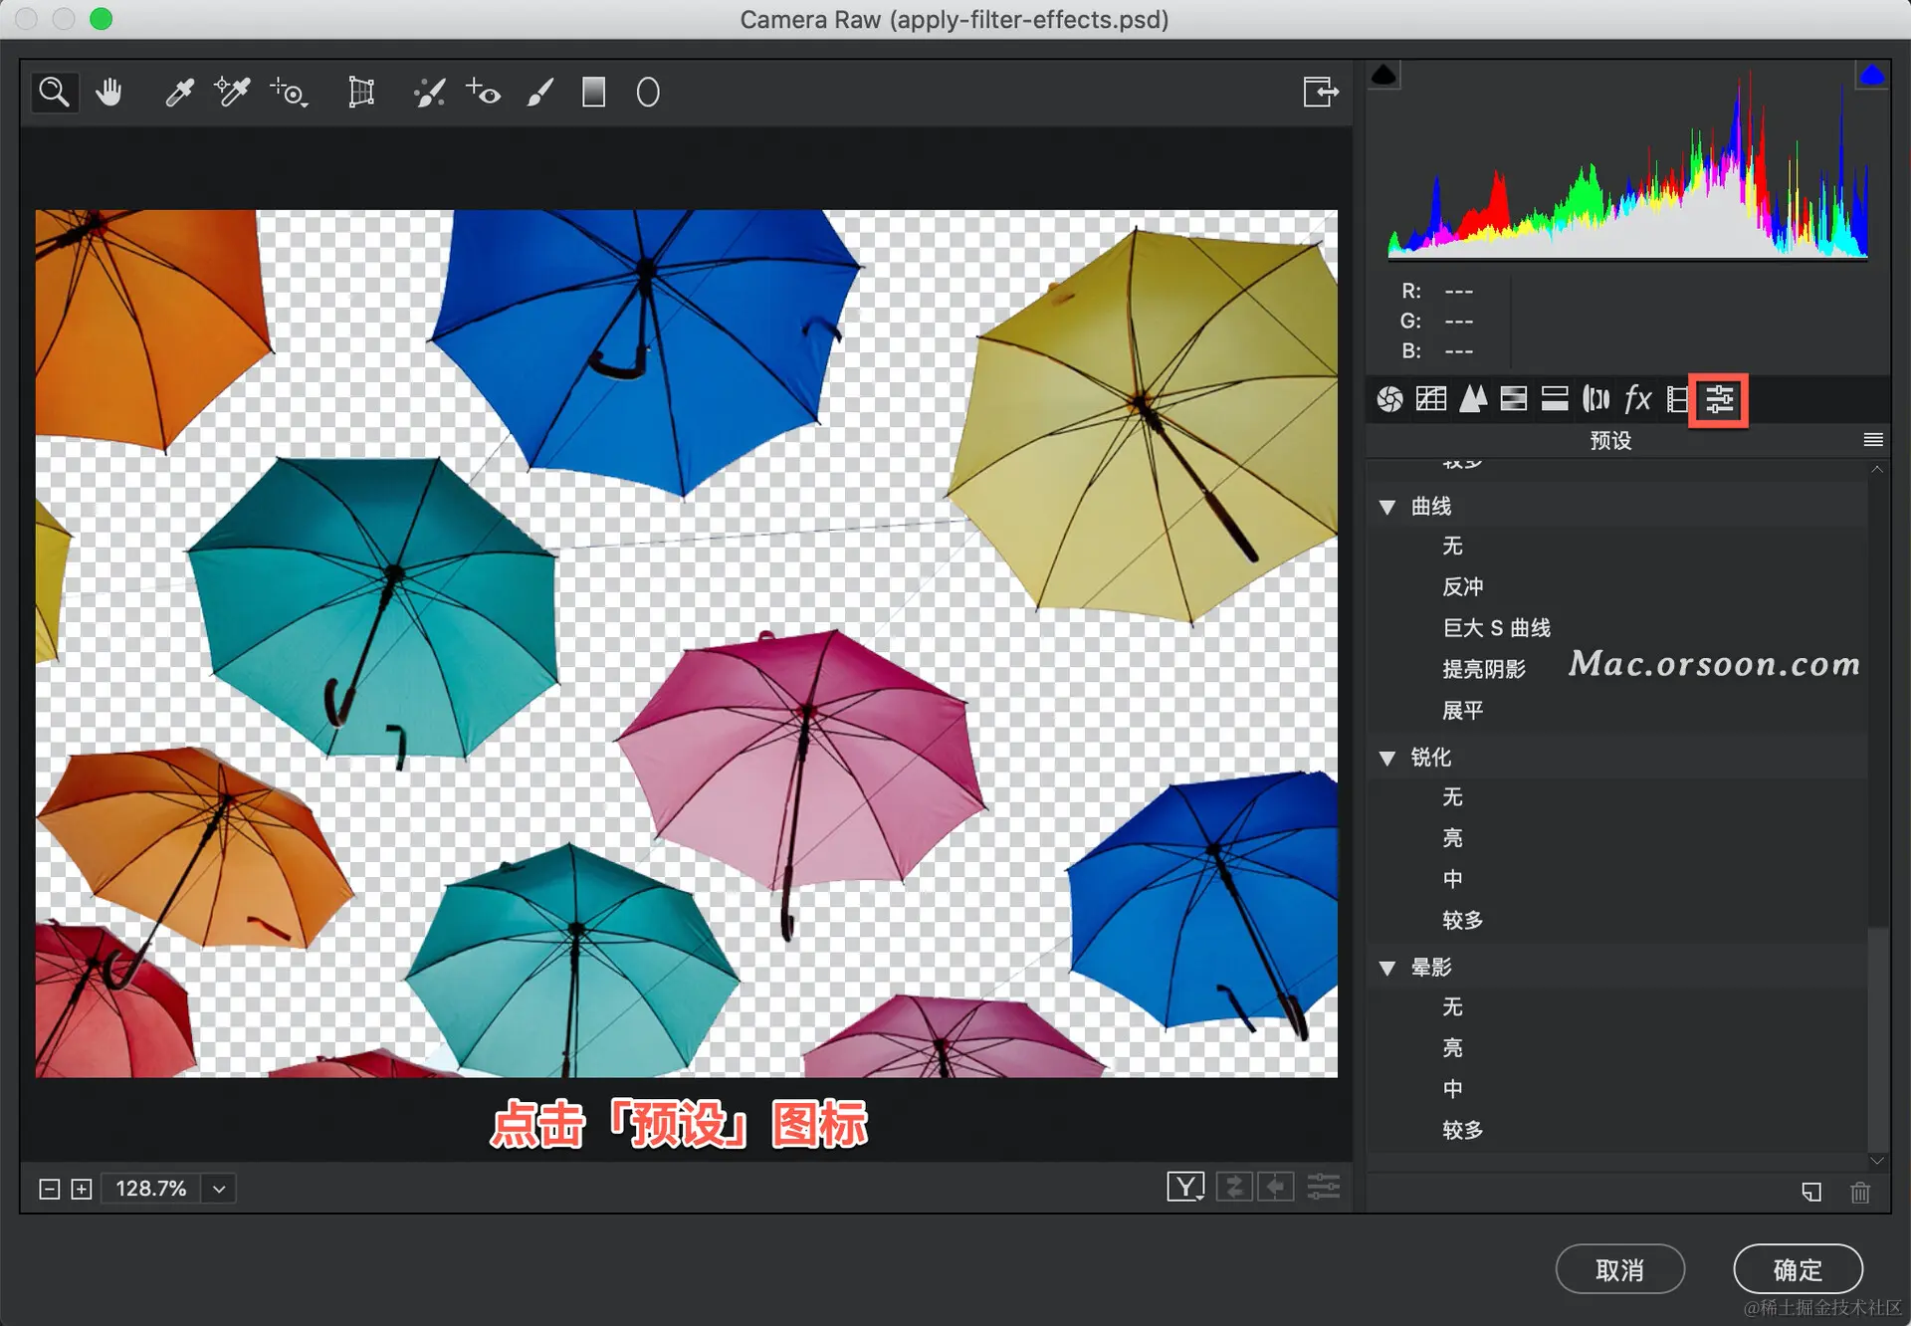The image size is (1911, 1326).
Task: Open the 预设 panel flyout menu
Action: 1872,440
